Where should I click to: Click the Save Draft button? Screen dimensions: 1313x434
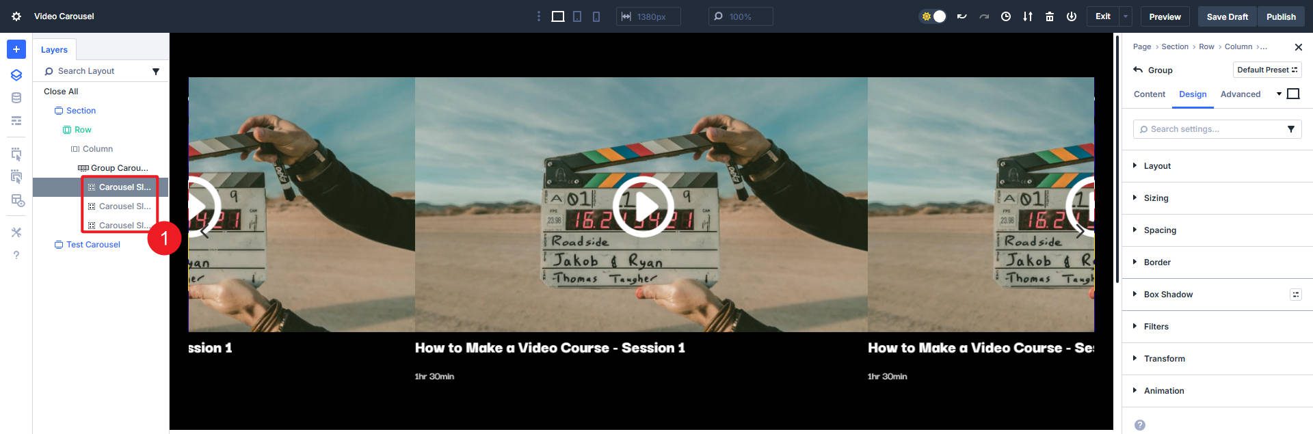point(1227,16)
